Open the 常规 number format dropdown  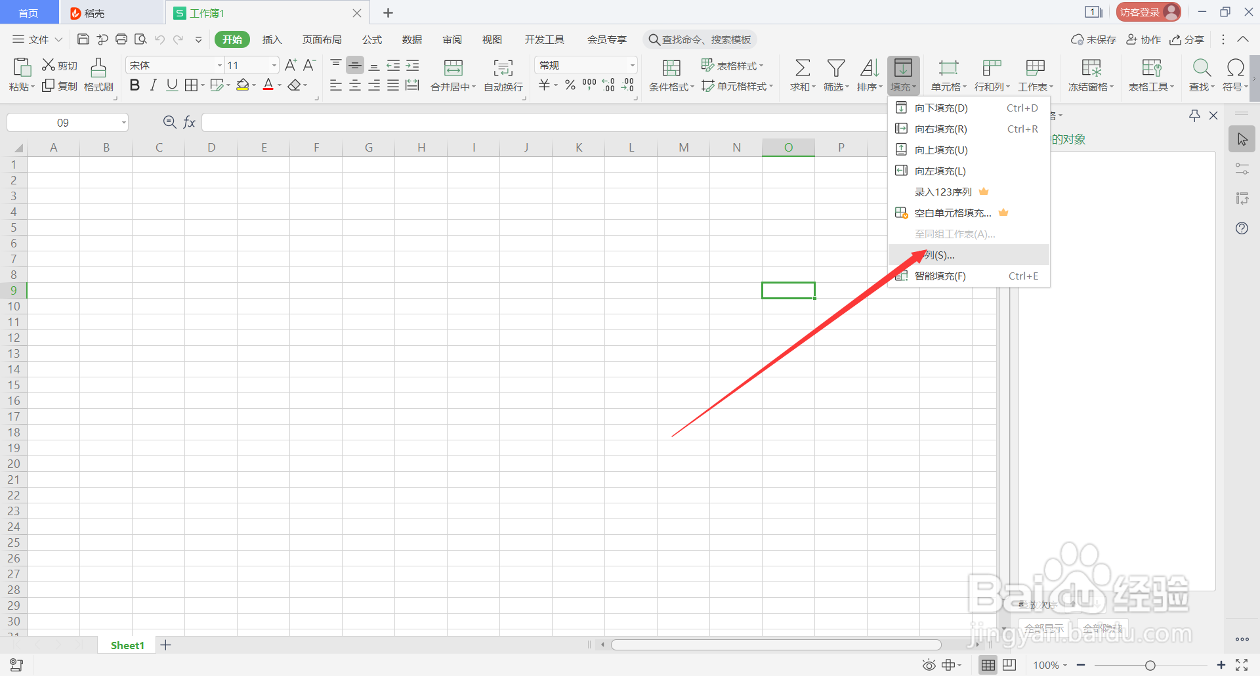pyautogui.click(x=631, y=65)
